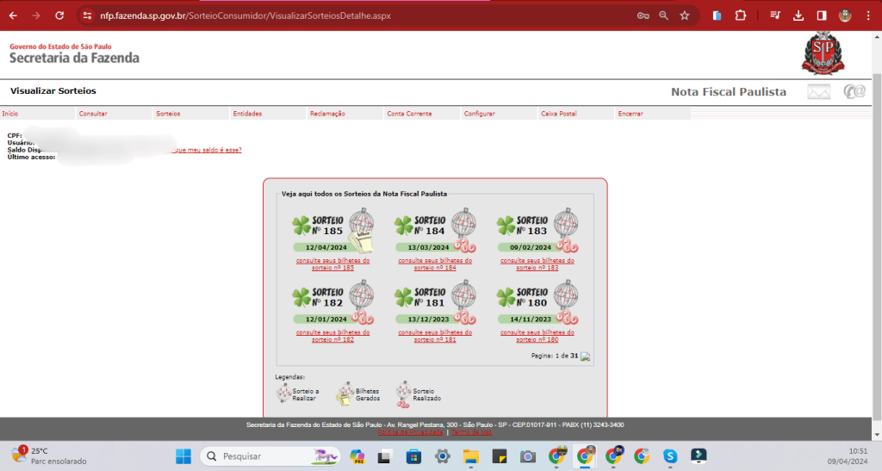Open the browser downloads icon
Viewport: 882px width, 471px height.
[x=798, y=15]
